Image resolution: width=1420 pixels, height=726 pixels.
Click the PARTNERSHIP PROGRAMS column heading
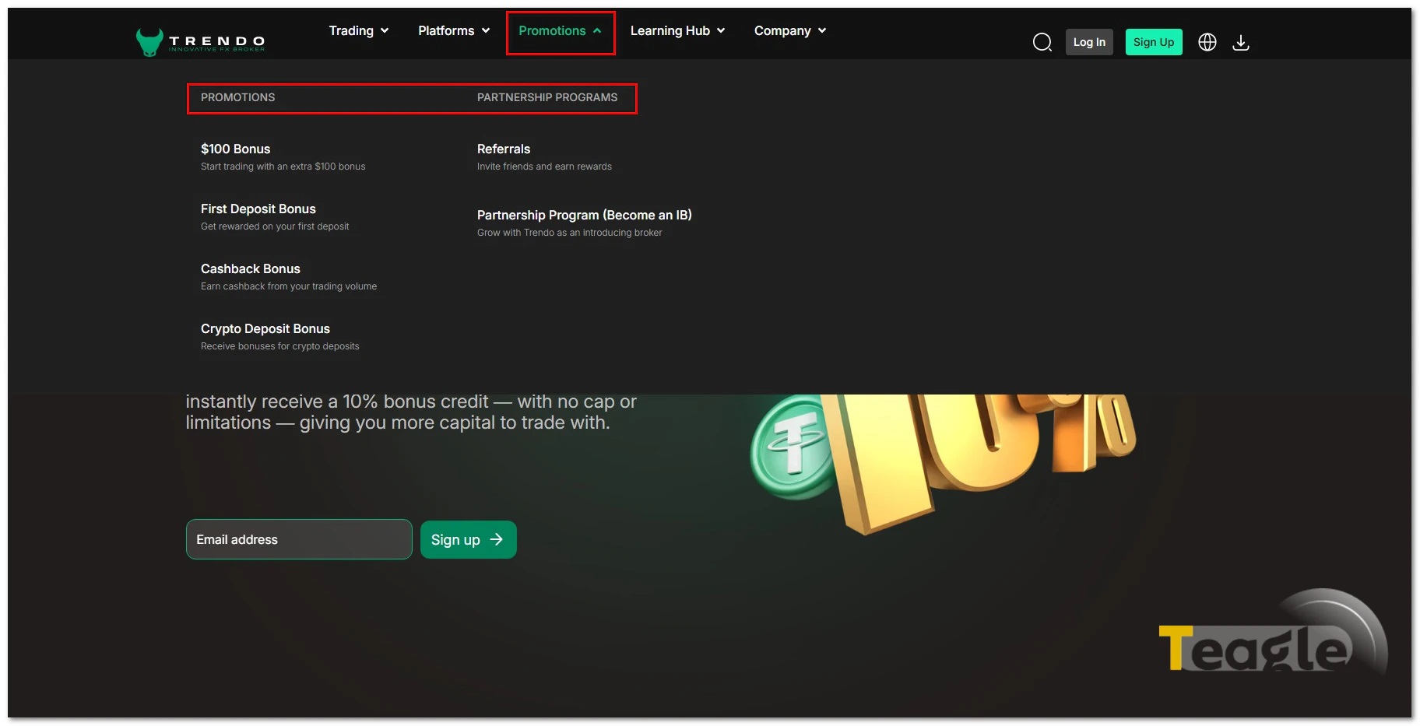(547, 97)
